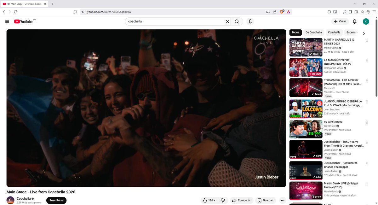Open the Brave browser main menu
This screenshot has width=378, height=205.
pos(374,12)
